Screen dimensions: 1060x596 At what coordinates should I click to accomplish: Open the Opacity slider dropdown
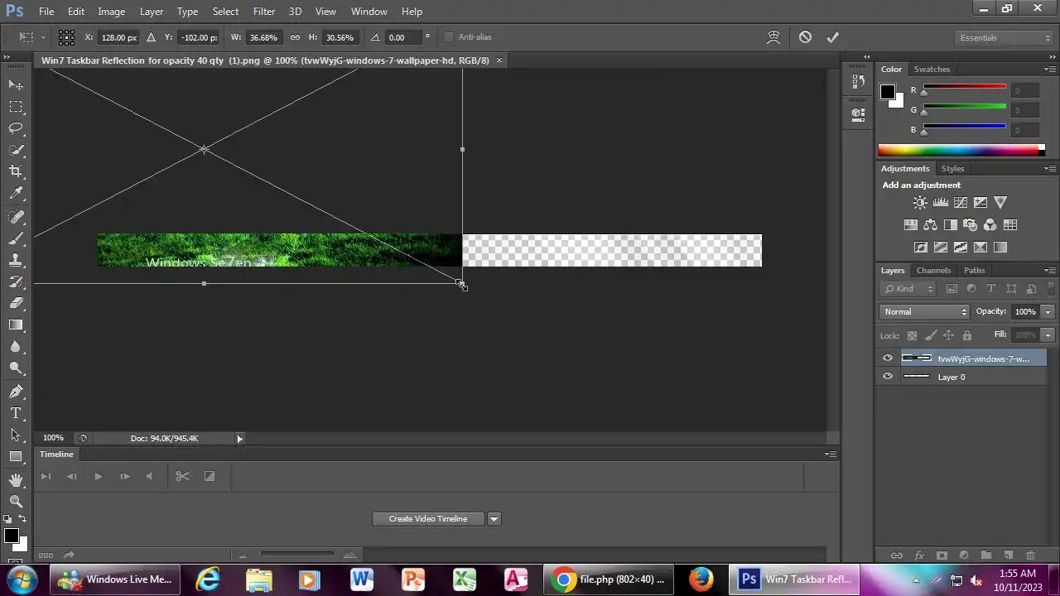1048,312
